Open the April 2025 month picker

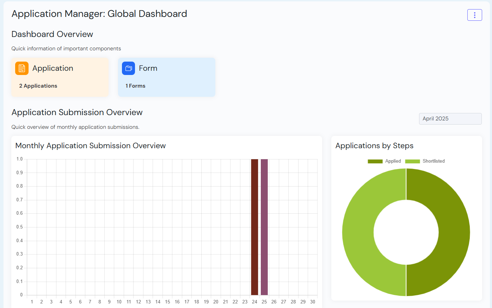coord(450,119)
